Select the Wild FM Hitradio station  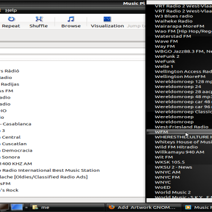pos(176,147)
